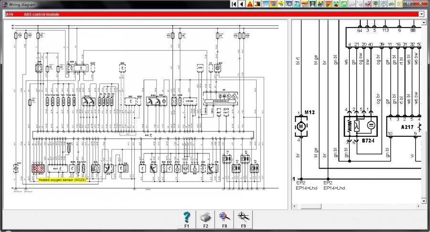Select the M12 motor symbol in zoomed view
Image resolution: width=430 pixels, height=232 pixels.
point(301,127)
